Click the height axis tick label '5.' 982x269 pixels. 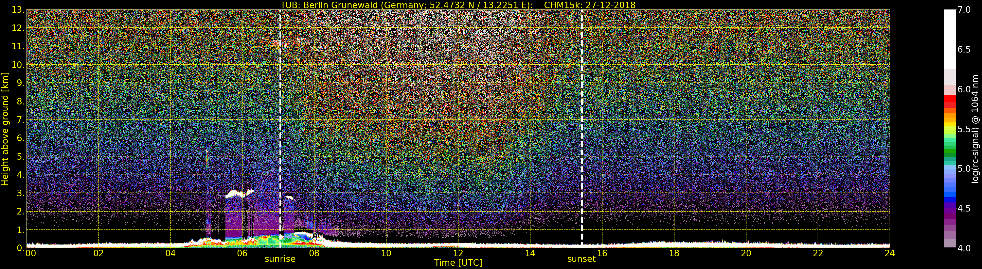[20, 156]
